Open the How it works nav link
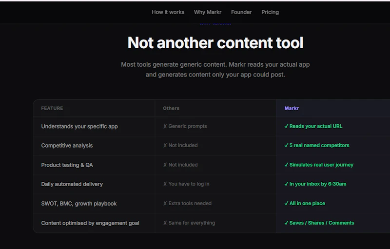 pyautogui.click(x=168, y=12)
